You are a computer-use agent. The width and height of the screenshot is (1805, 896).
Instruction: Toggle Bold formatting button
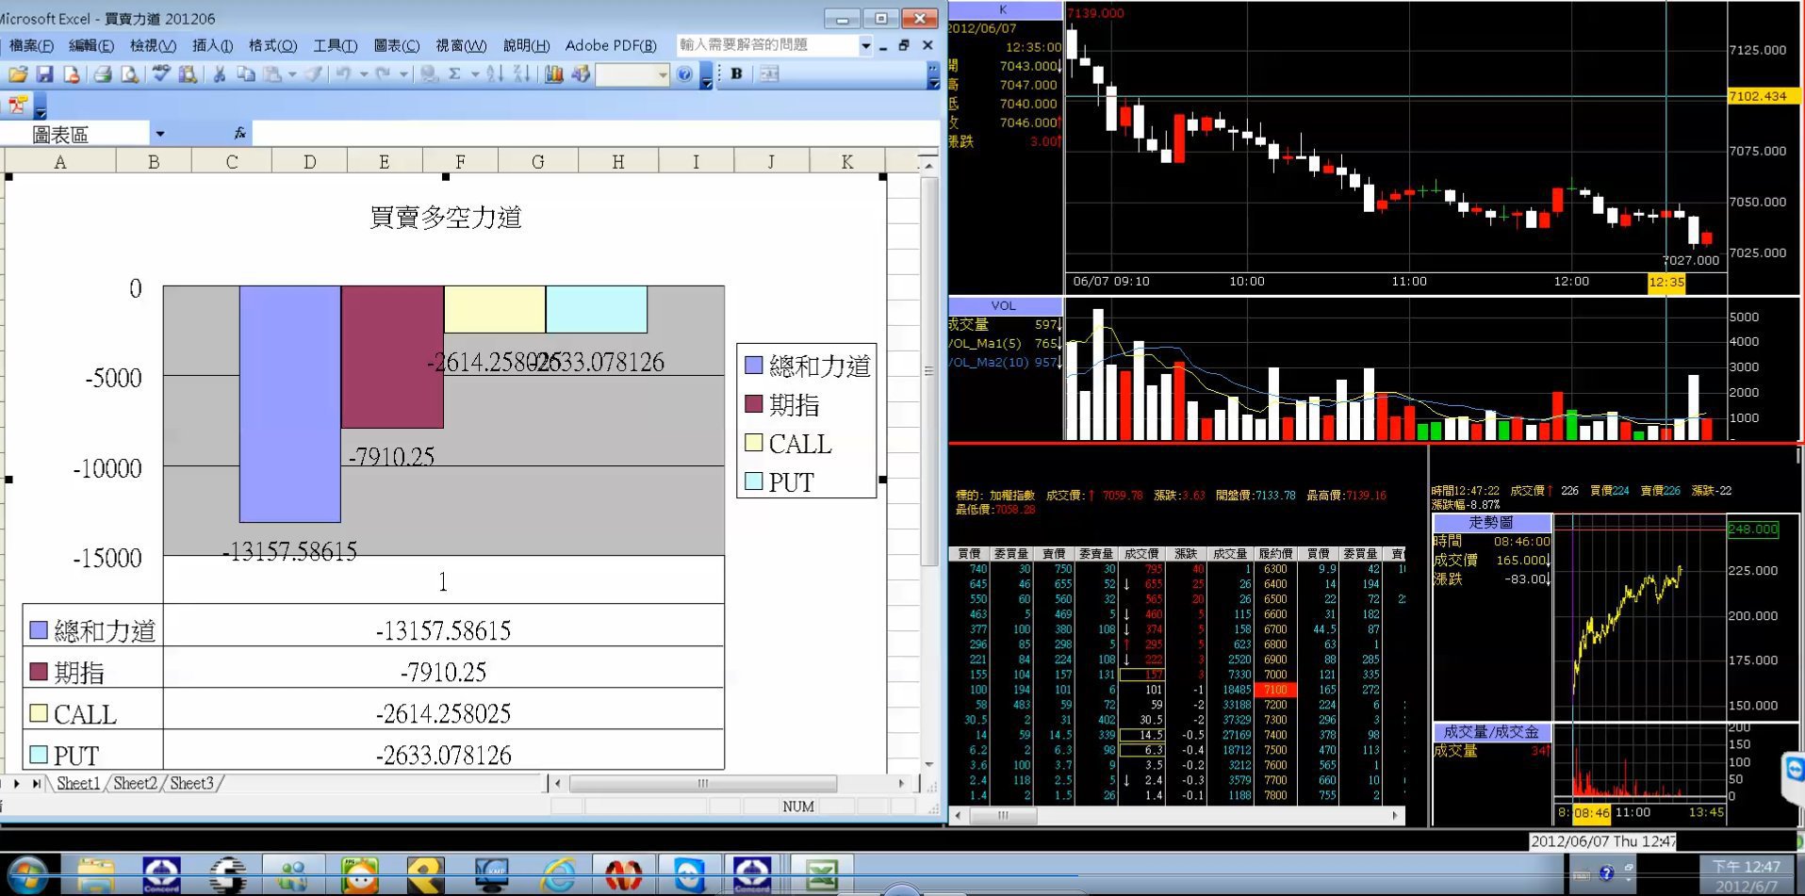(x=737, y=73)
